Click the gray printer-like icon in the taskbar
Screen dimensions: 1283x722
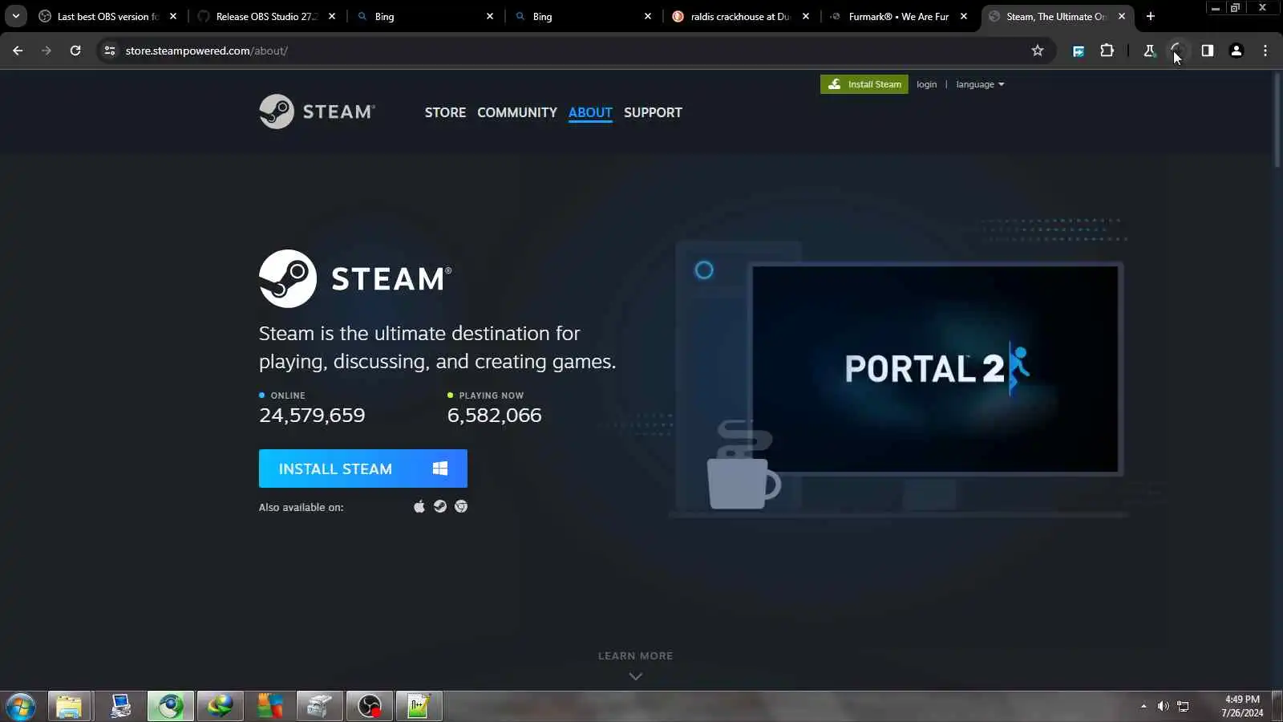(319, 707)
